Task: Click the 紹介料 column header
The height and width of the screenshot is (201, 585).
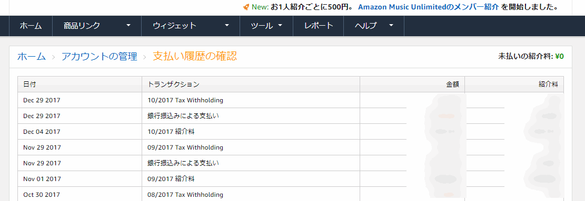Action: click(549, 84)
